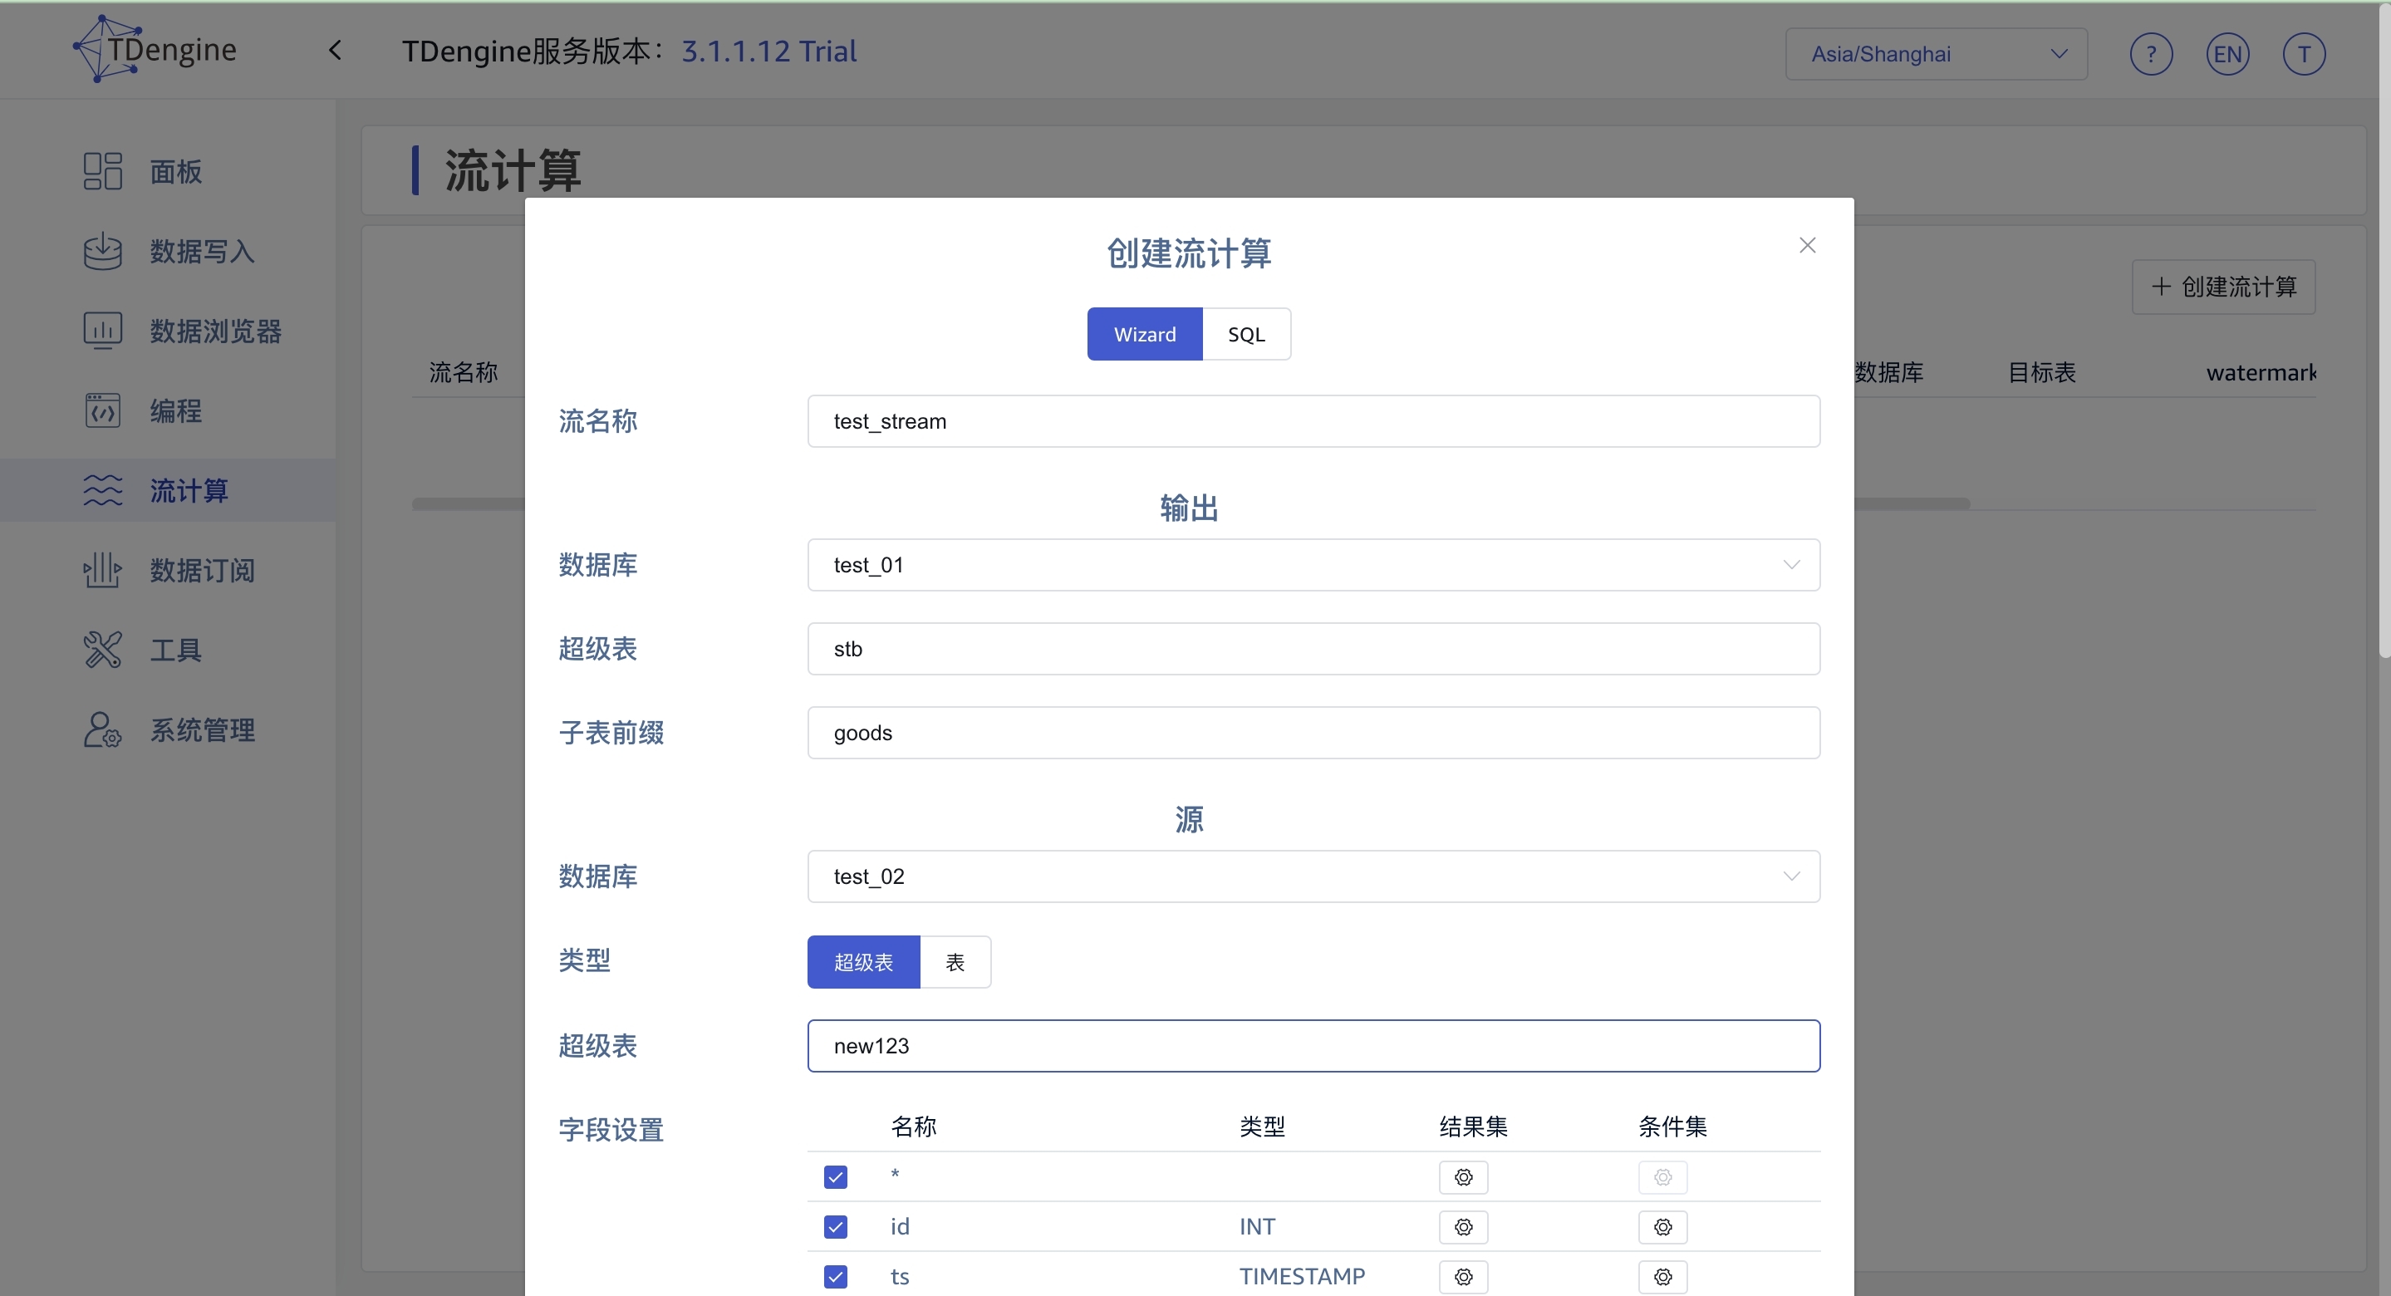Switch to the SQL tab
The image size is (2391, 1296).
tap(1246, 333)
